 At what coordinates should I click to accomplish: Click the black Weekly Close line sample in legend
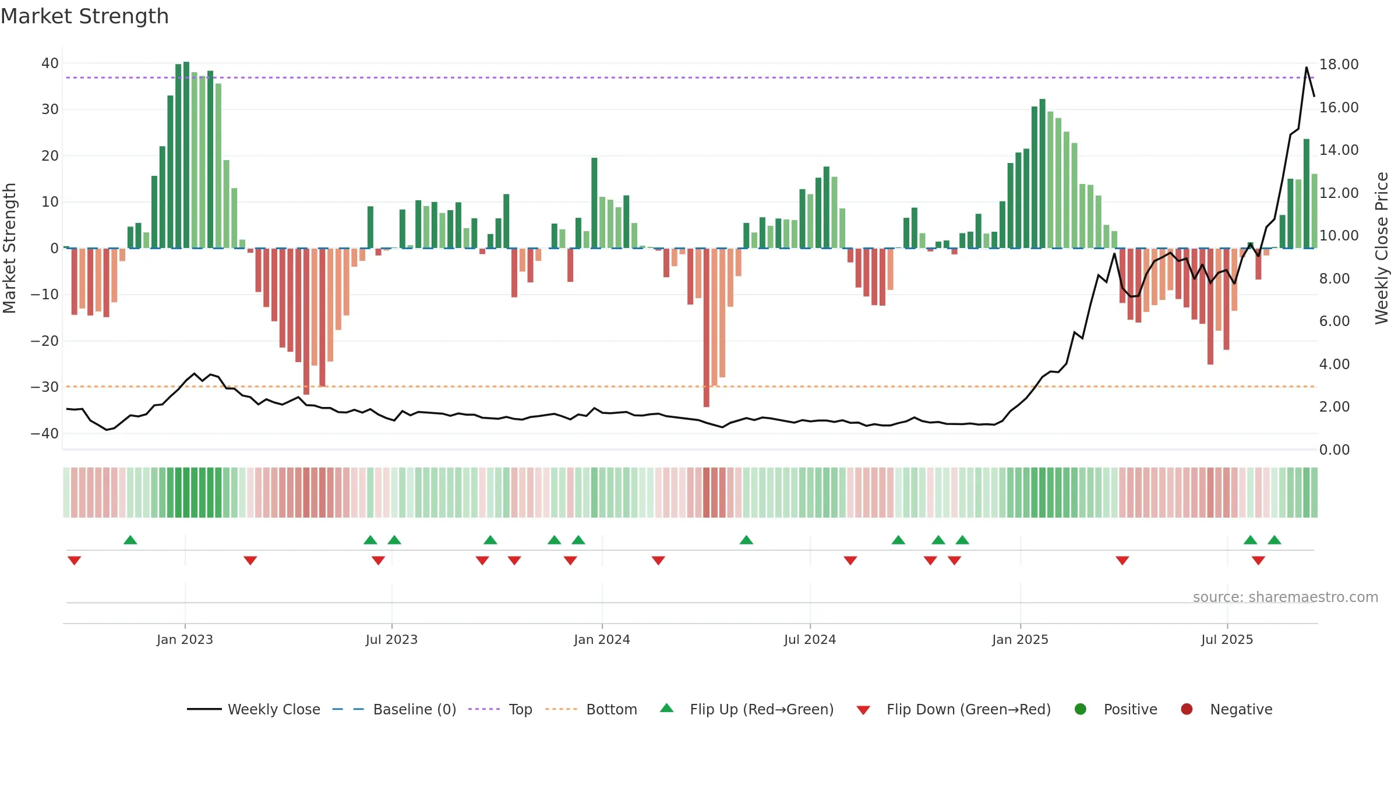click(x=204, y=709)
